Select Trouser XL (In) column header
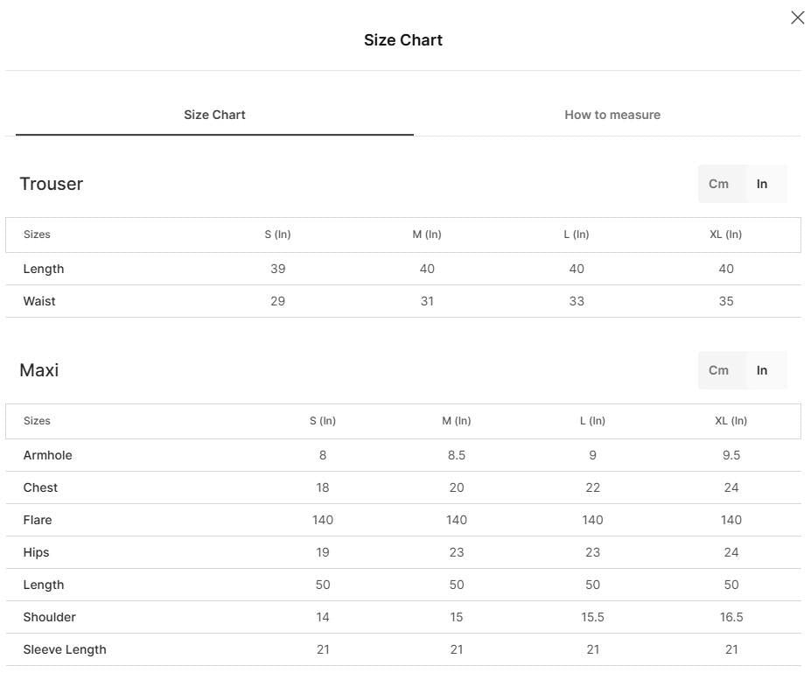The width and height of the screenshot is (811, 687). (x=725, y=235)
